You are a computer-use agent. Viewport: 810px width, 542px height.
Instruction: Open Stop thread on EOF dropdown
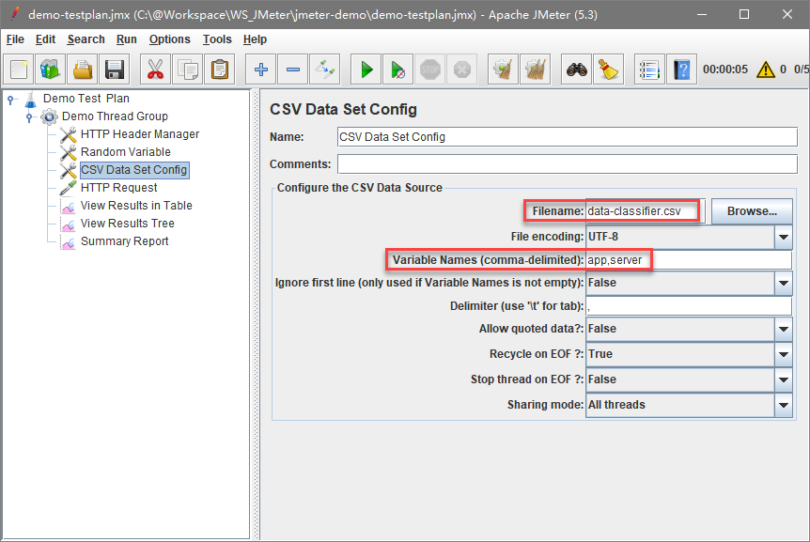click(783, 379)
